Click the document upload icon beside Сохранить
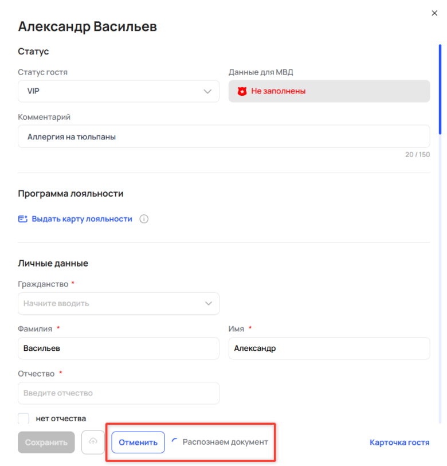 (x=93, y=442)
